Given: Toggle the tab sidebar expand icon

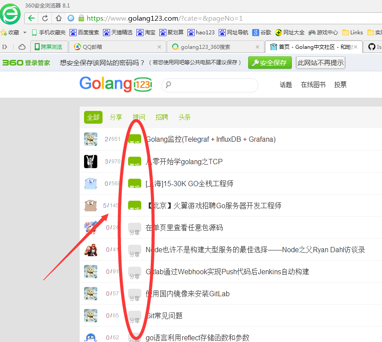Looking at the screenshot, I should [x=5, y=47].
